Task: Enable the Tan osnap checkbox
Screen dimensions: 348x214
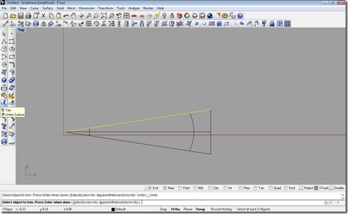Action: 256,188
